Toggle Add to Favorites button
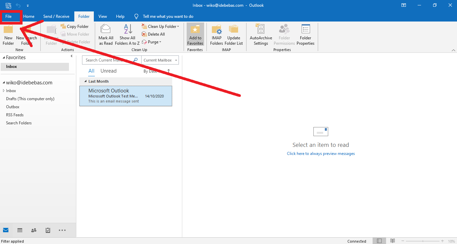 (x=195, y=34)
